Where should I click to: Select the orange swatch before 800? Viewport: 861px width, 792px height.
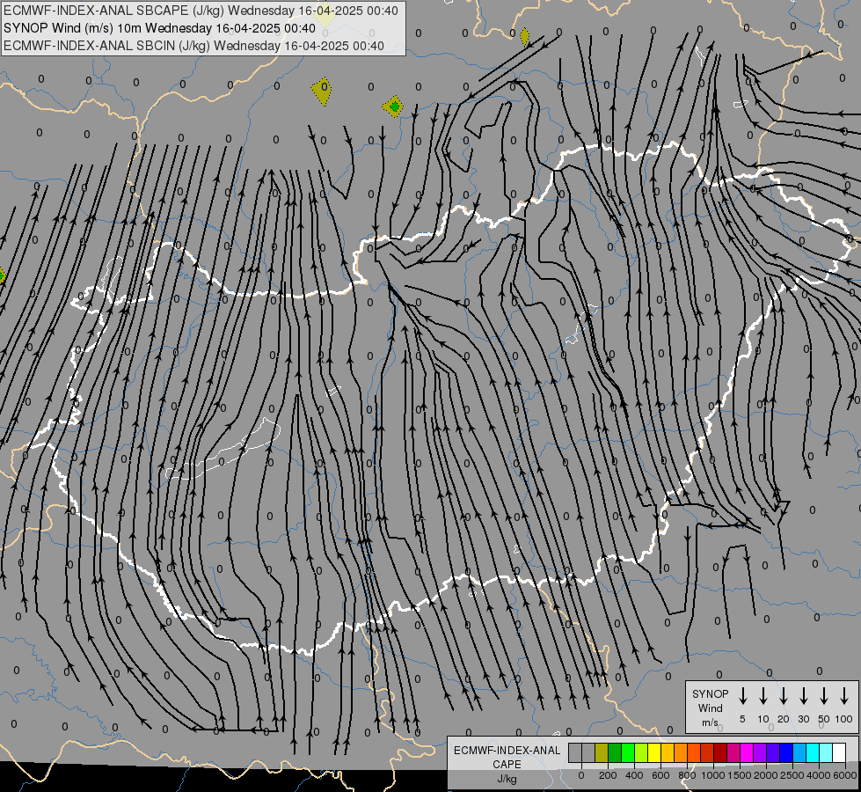point(681,752)
